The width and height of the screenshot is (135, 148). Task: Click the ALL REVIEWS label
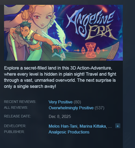(x=16, y=107)
